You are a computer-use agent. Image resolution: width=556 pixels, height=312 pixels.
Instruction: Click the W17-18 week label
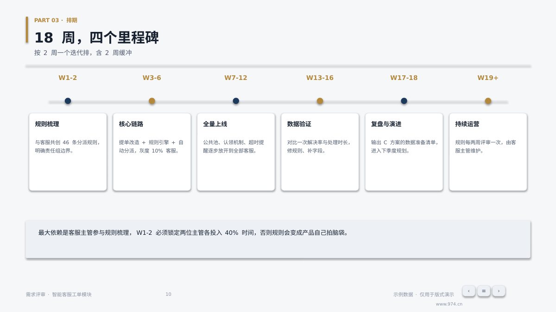pyautogui.click(x=404, y=78)
